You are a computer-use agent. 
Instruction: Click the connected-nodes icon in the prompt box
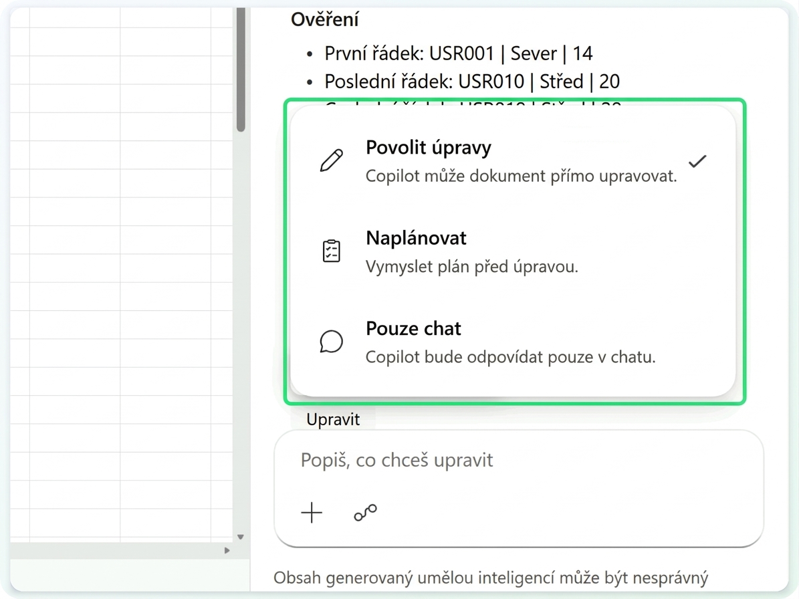click(x=365, y=512)
